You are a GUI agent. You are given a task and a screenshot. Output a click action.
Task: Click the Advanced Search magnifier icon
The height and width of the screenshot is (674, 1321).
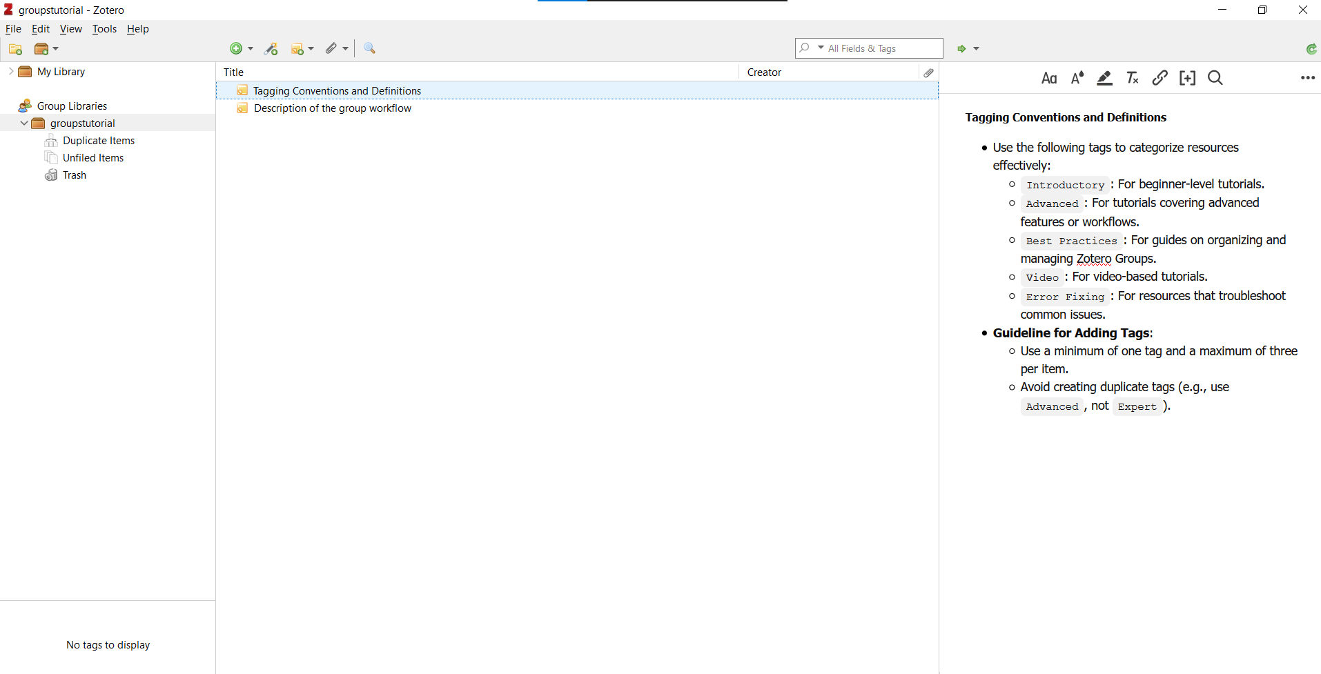370,48
